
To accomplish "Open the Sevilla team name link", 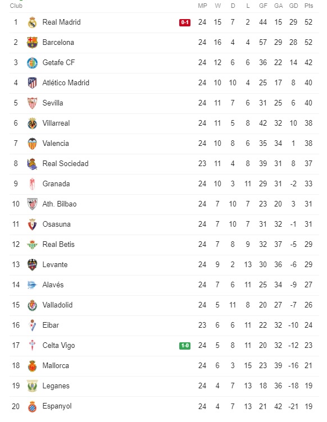I will click(53, 103).
